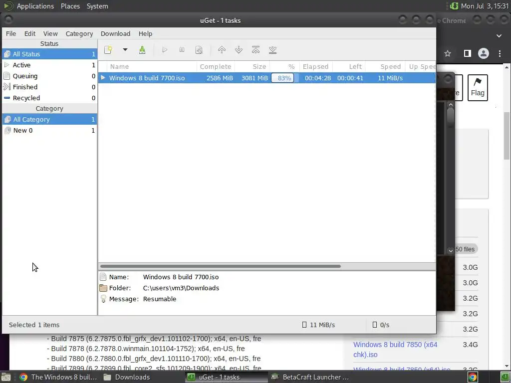The height and width of the screenshot is (383, 511).
Task: Click the Size column header
Action: tap(252, 66)
